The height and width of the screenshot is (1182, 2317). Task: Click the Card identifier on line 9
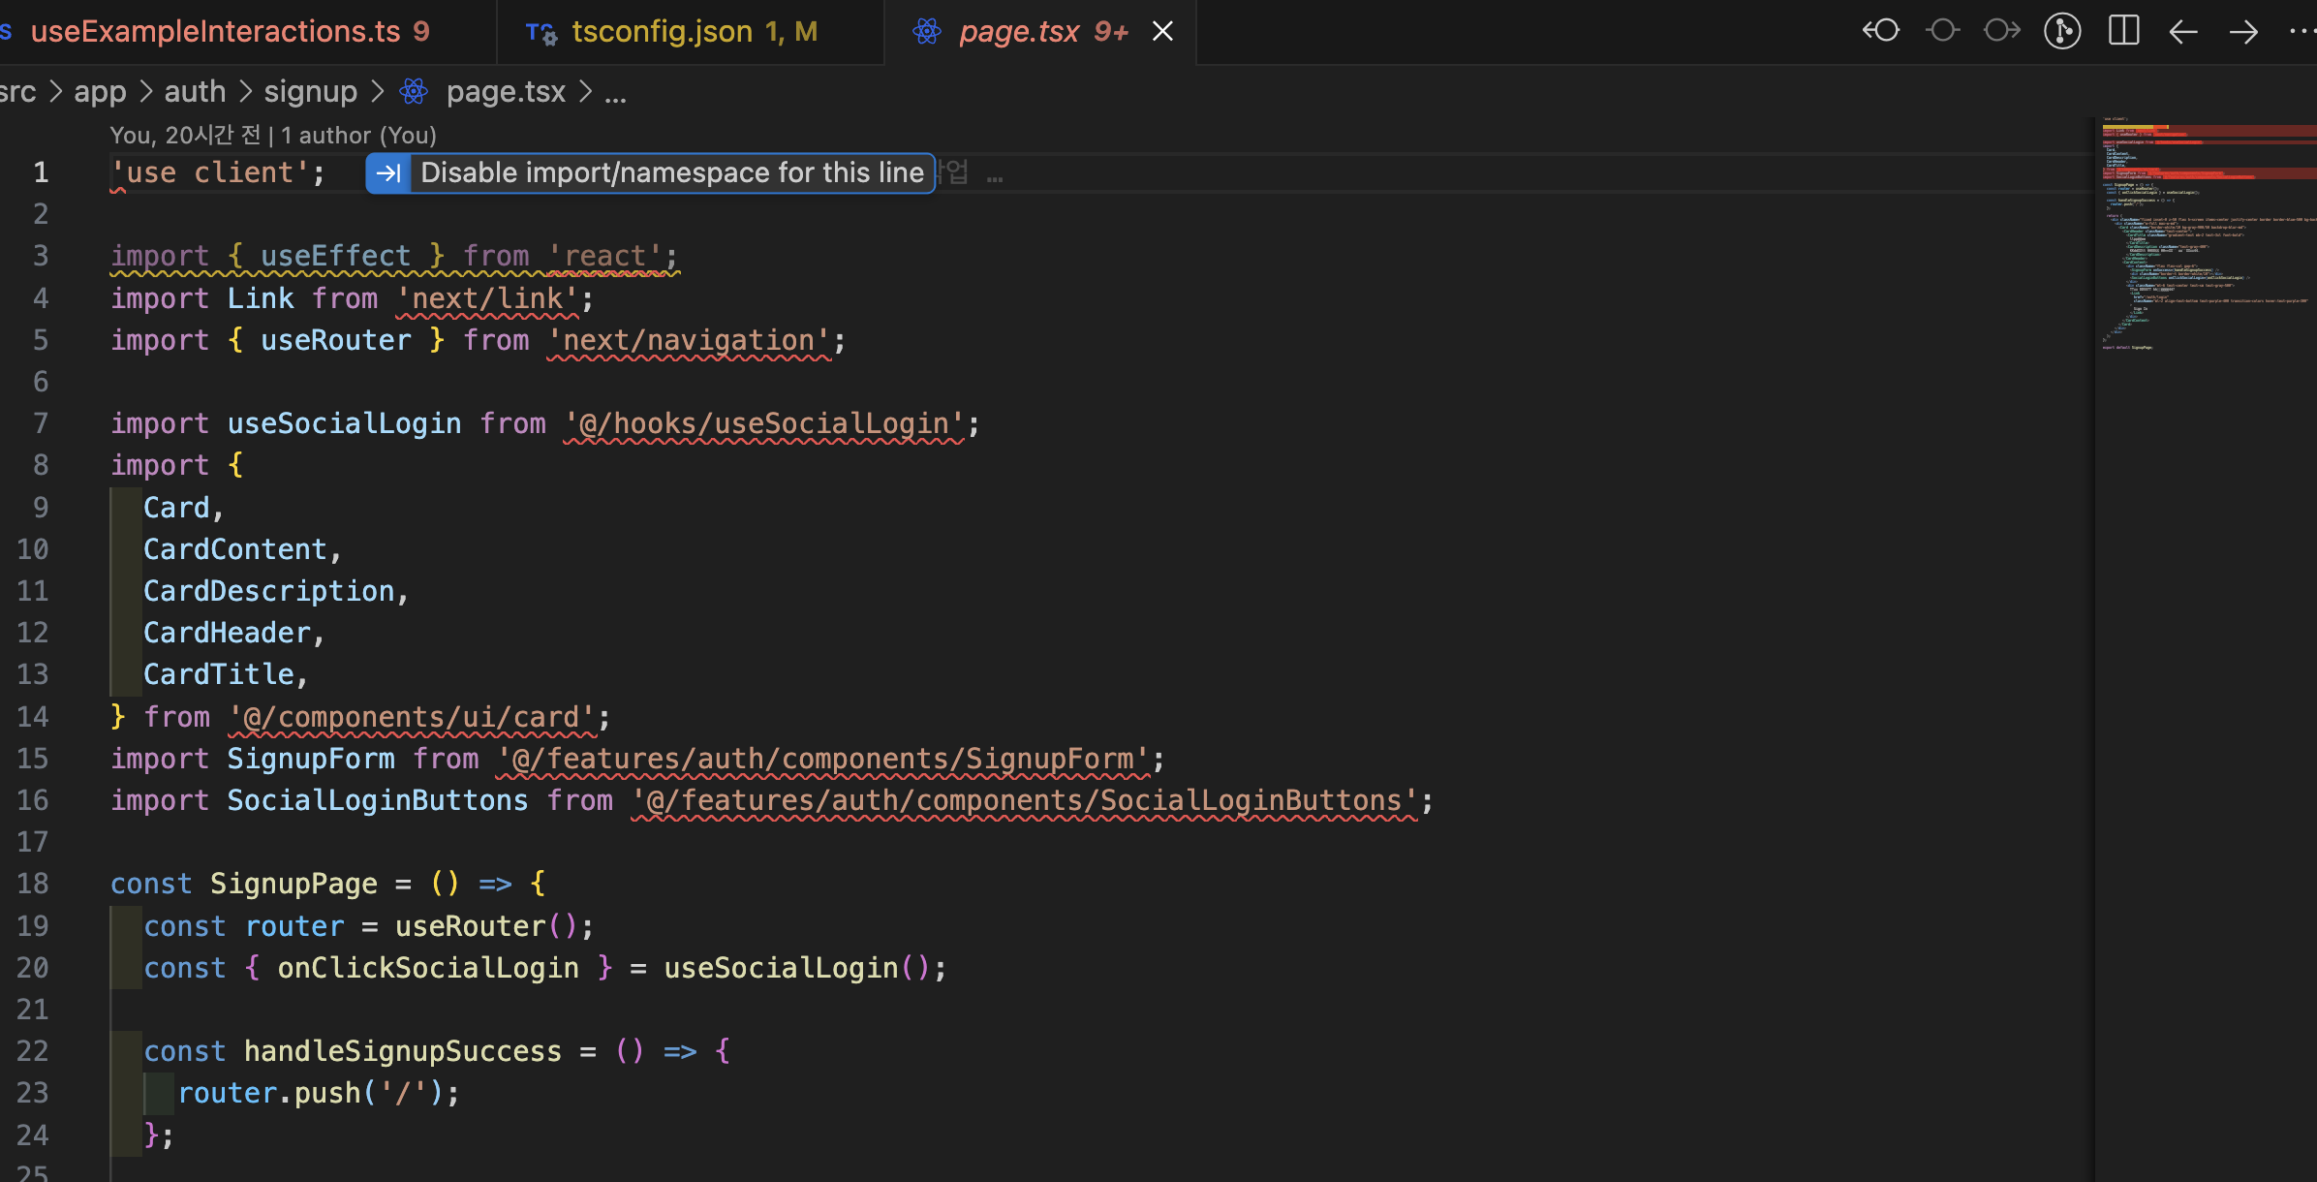(176, 508)
